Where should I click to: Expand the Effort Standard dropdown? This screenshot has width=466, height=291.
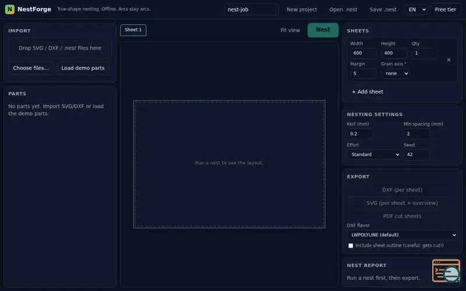[x=373, y=154]
